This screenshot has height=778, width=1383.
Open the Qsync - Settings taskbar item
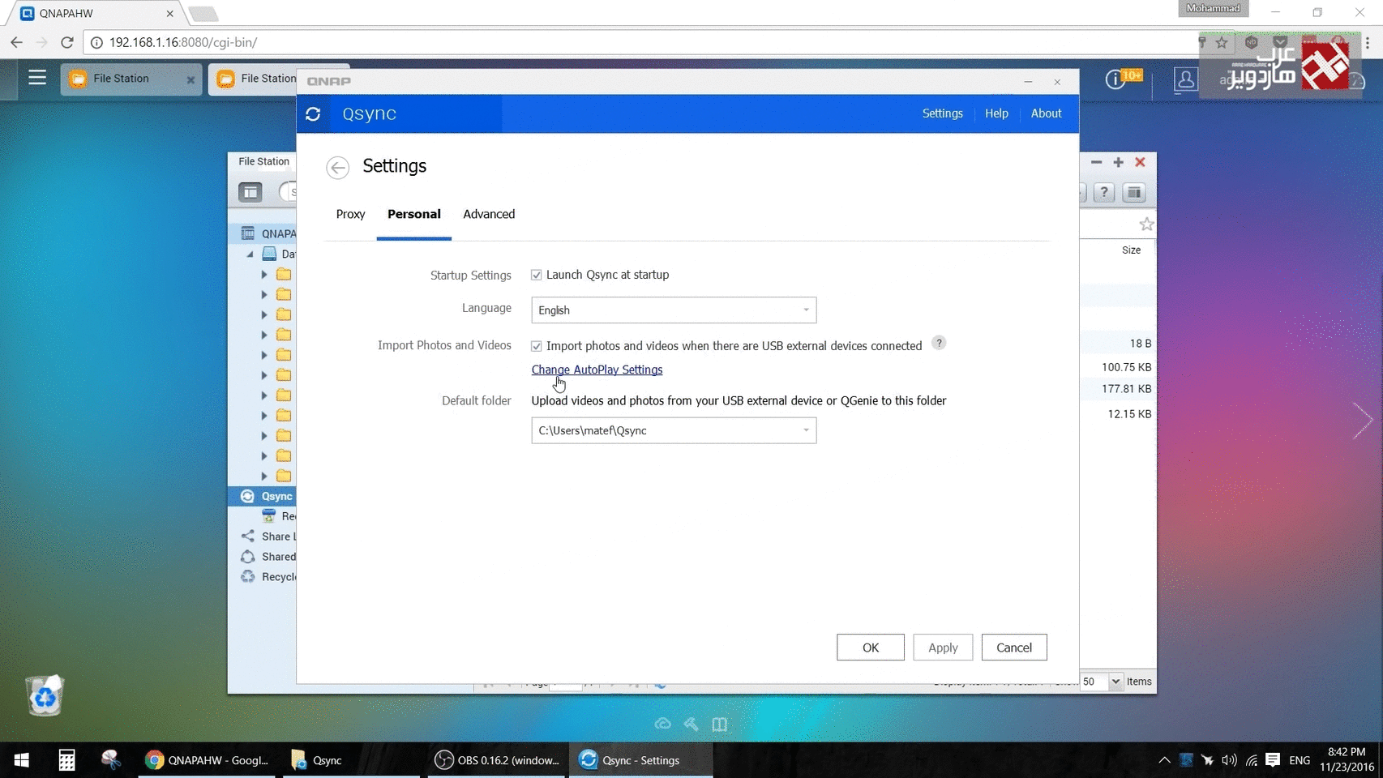tap(640, 760)
